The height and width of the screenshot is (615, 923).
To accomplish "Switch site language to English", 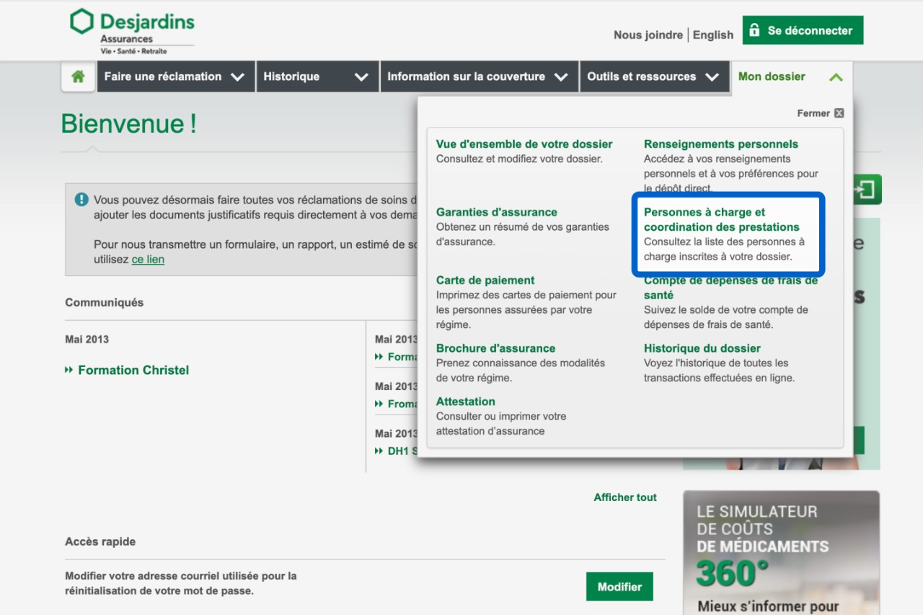I will [x=712, y=35].
